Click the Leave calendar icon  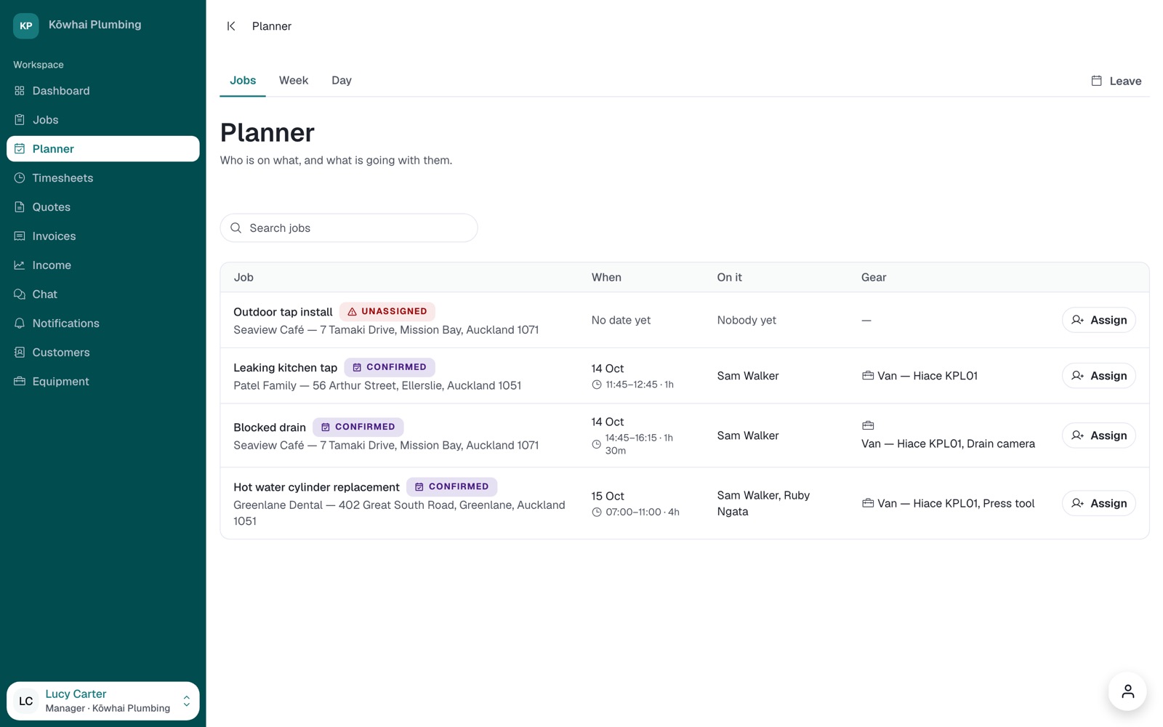point(1096,81)
